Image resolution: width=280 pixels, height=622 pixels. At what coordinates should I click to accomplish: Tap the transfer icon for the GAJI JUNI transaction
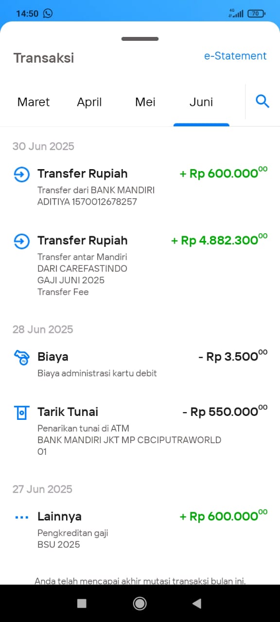[x=22, y=241]
